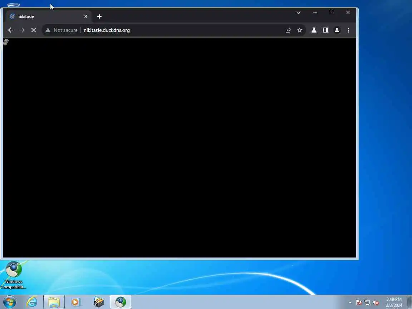Toggle the browser side panel
412x309 pixels.
pos(325,30)
